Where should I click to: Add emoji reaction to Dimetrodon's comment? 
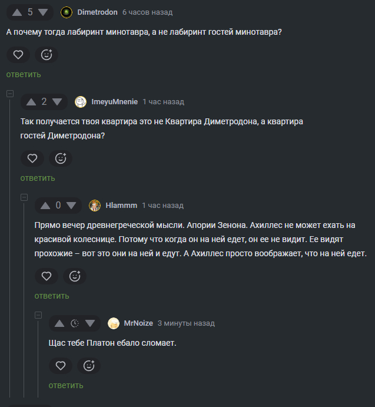47,55
